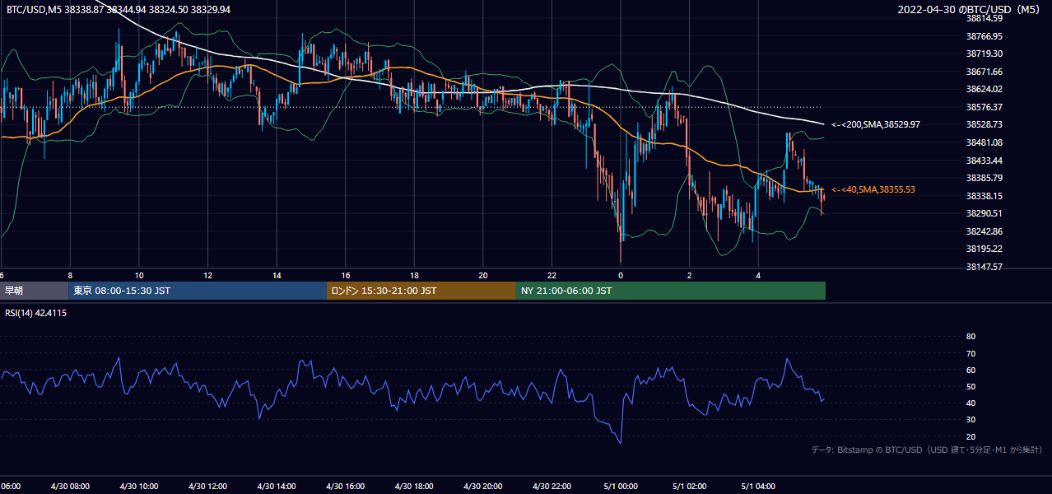The image size is (1052, 494).
Task: Click the bottom date label 4/30 12:00
Action: 207,486
